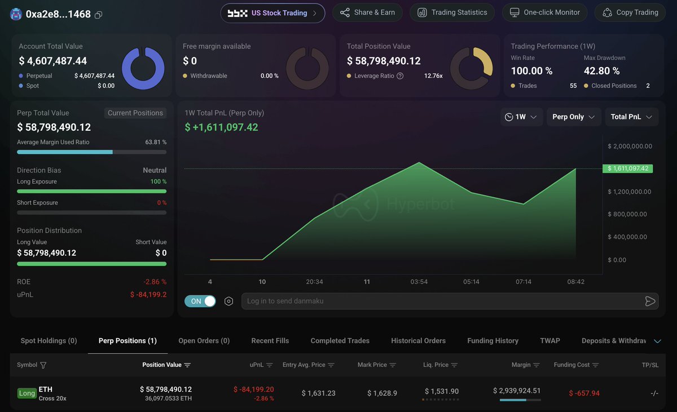The image size is (677, 412).
Task: Switch to Funding History tab
Action: click(x=493, y=340)
